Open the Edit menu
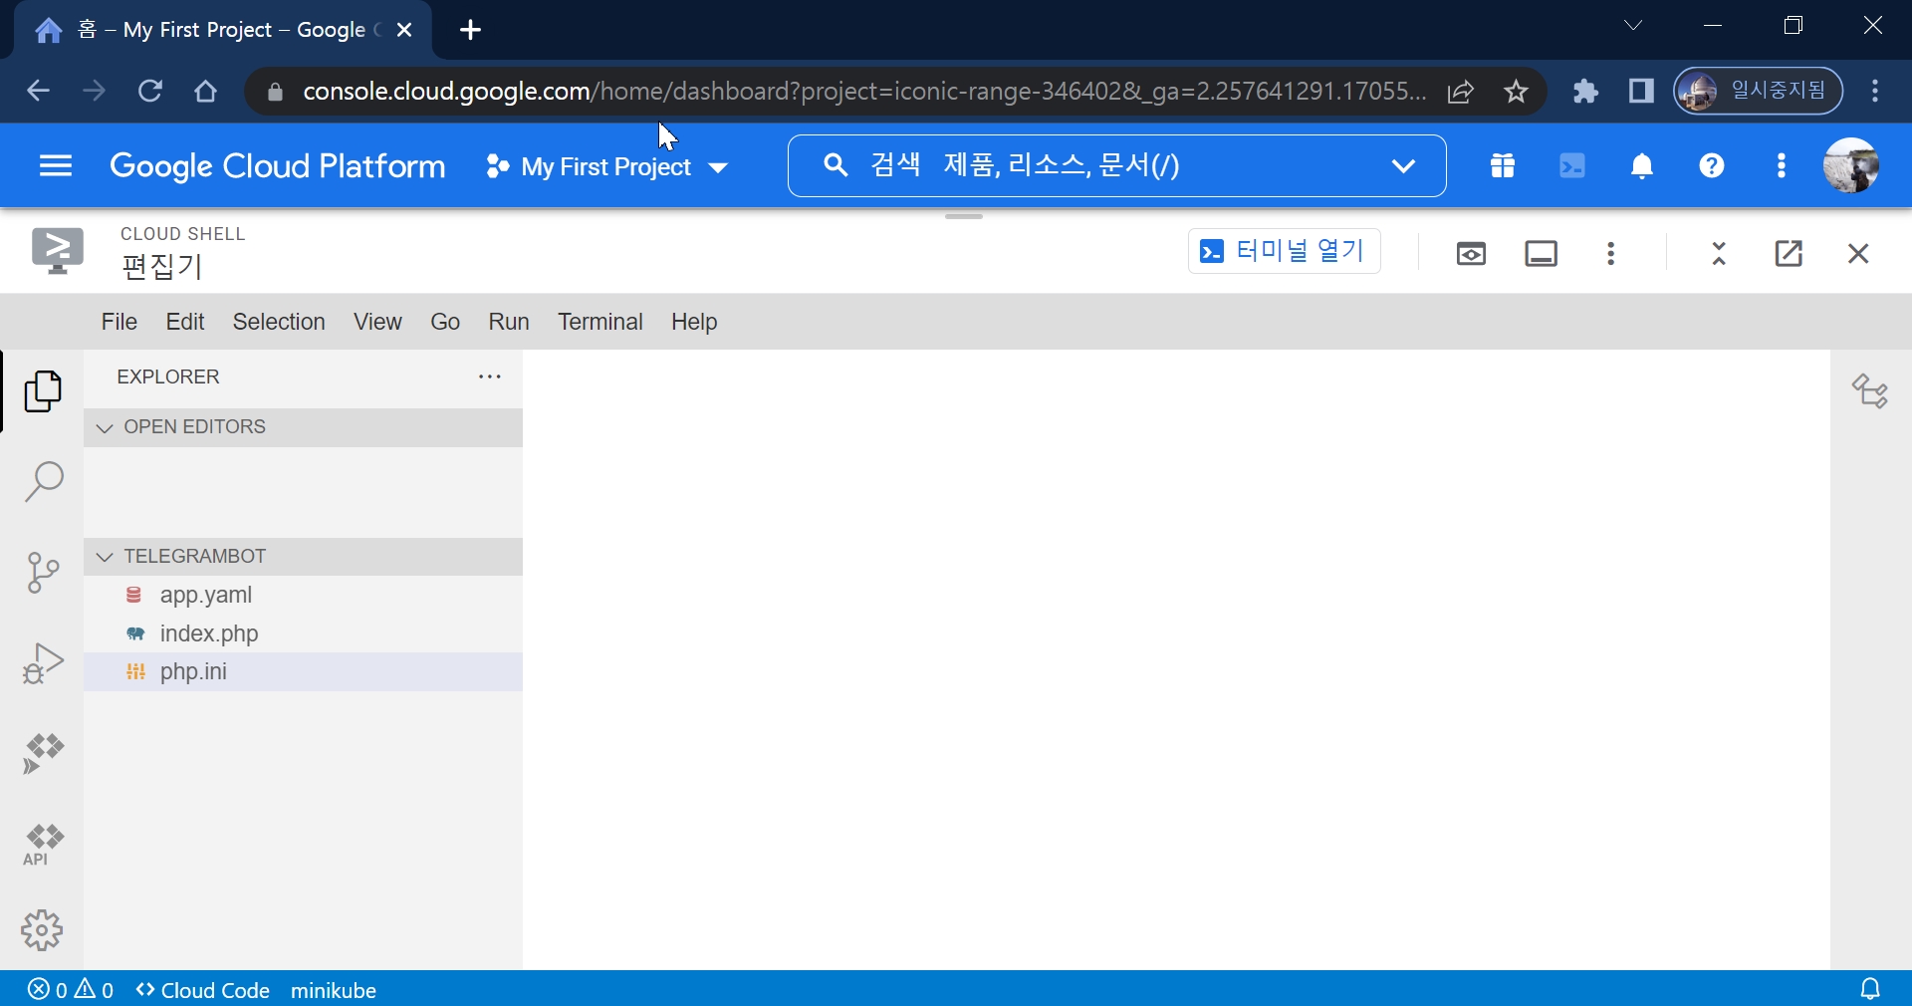The image size is (1912, 1006). coord(185,322)
